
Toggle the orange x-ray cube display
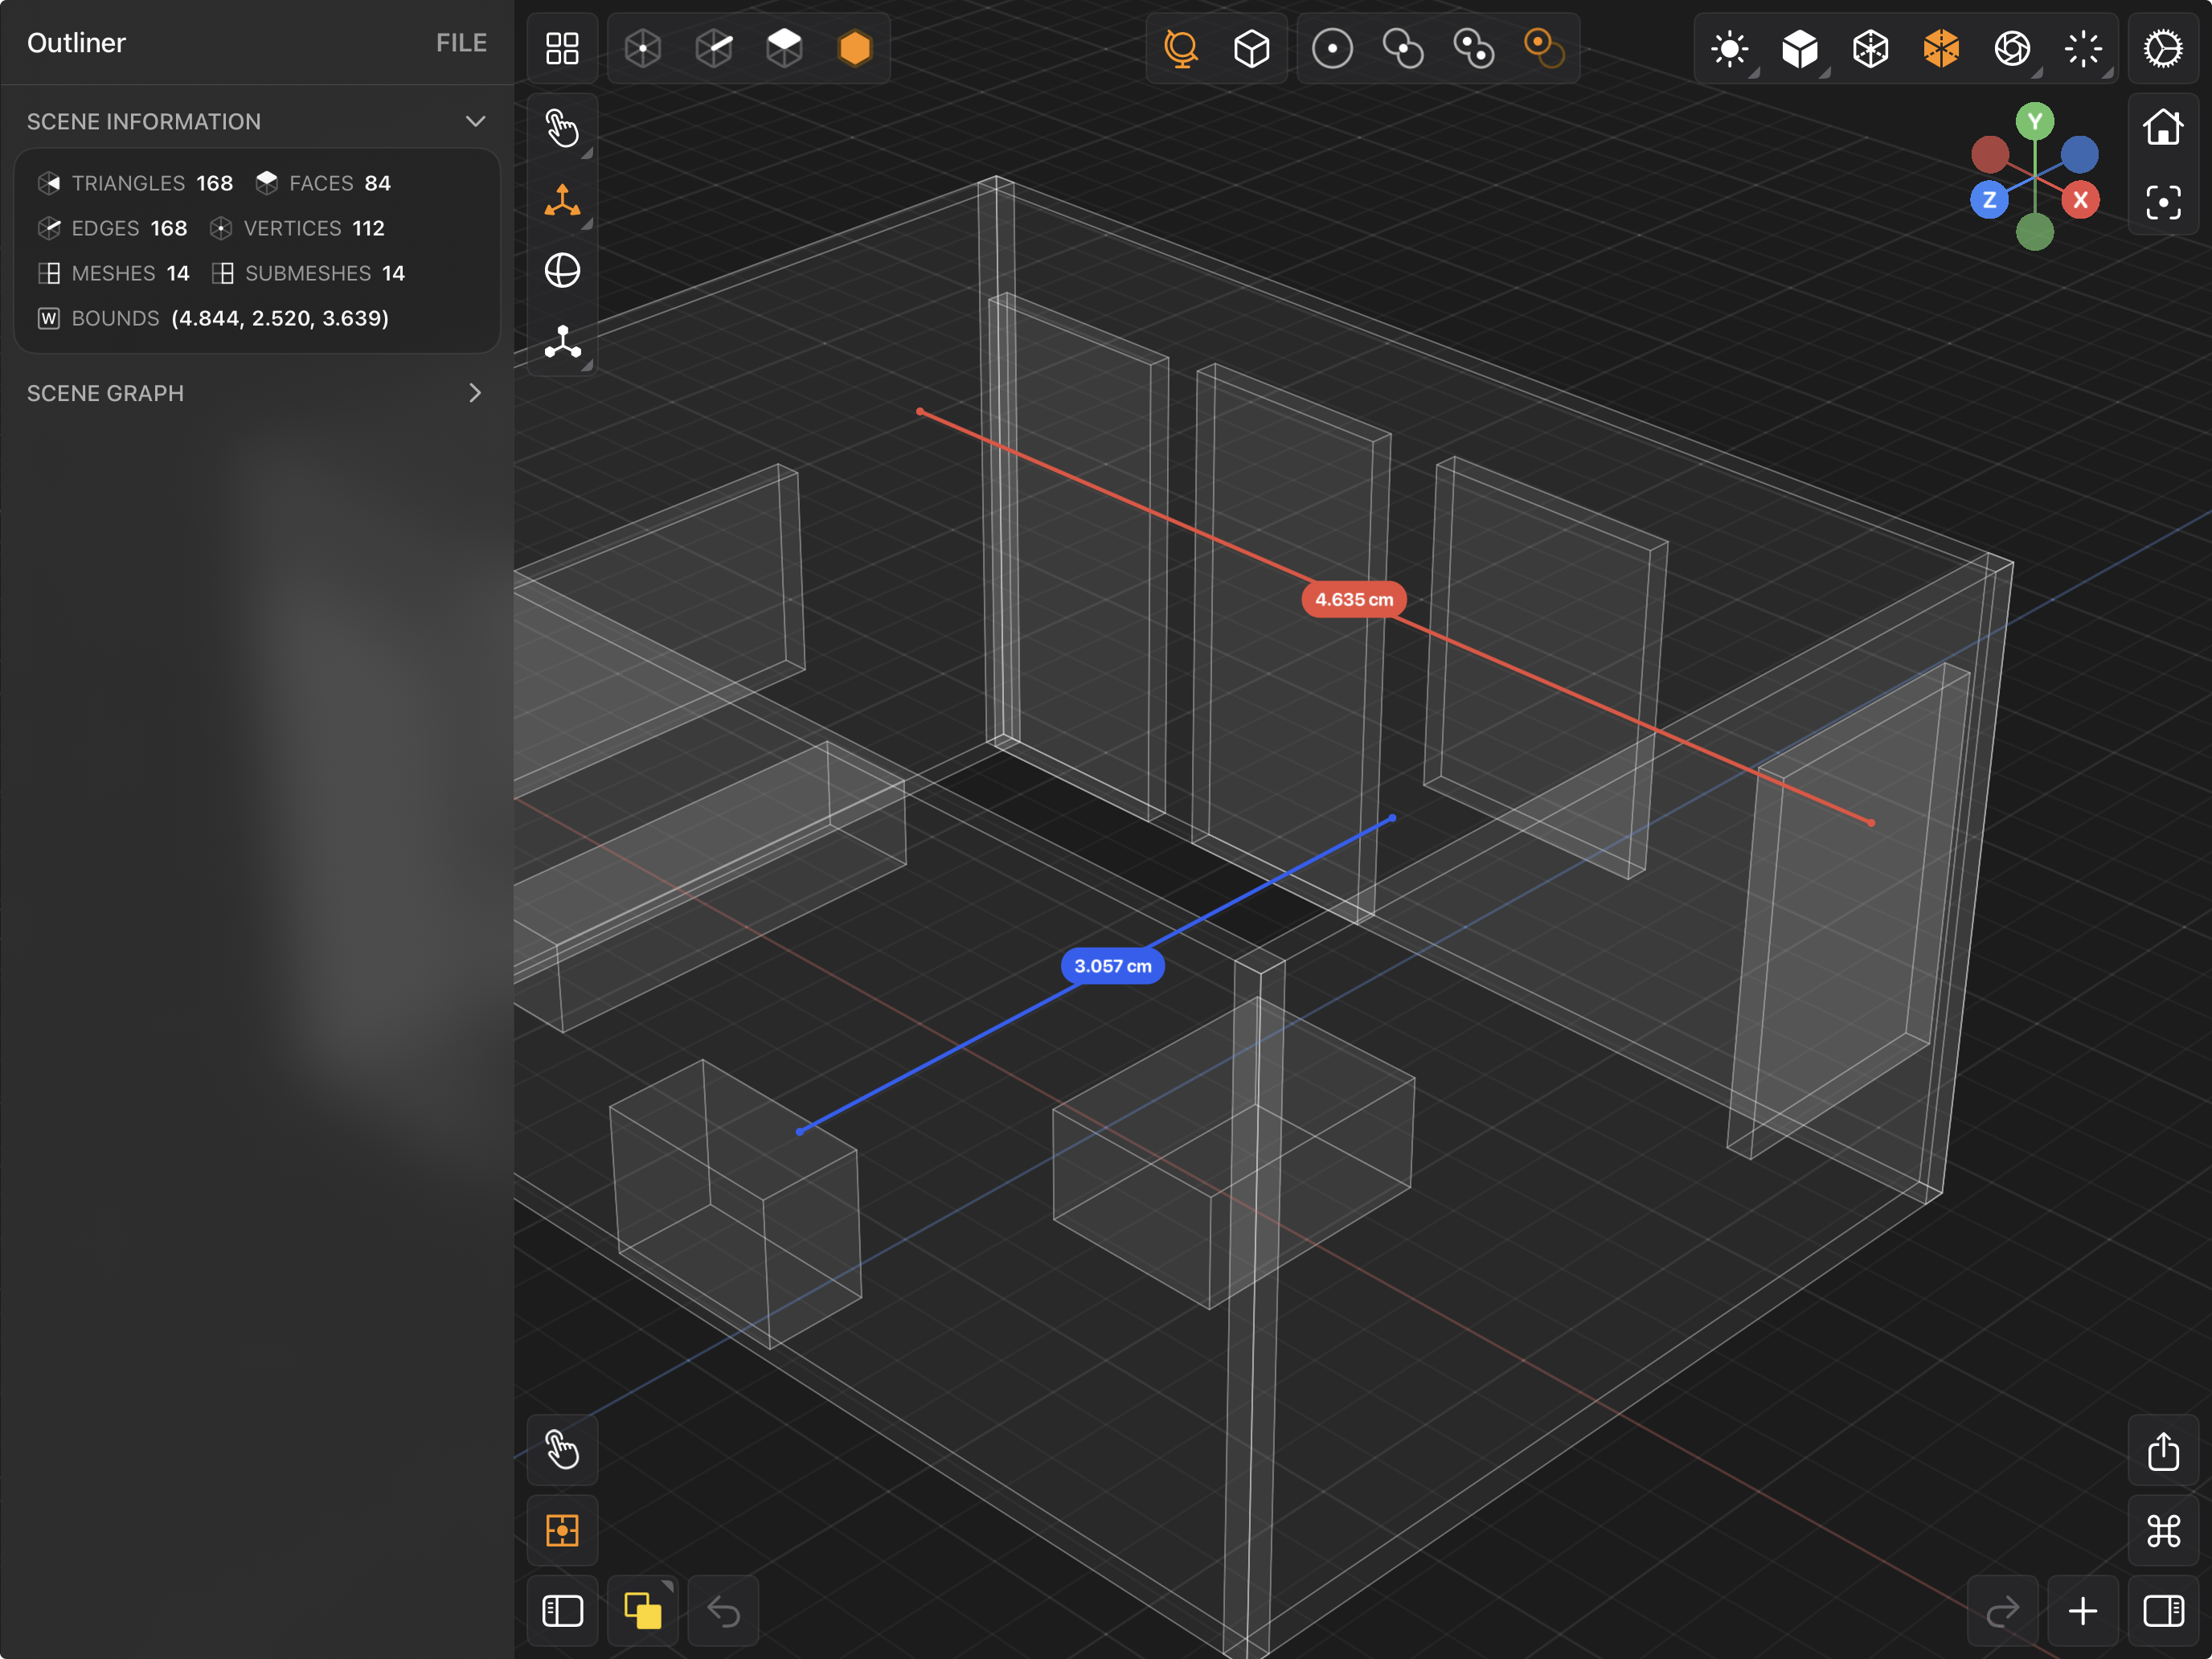tap(1941, 48)
